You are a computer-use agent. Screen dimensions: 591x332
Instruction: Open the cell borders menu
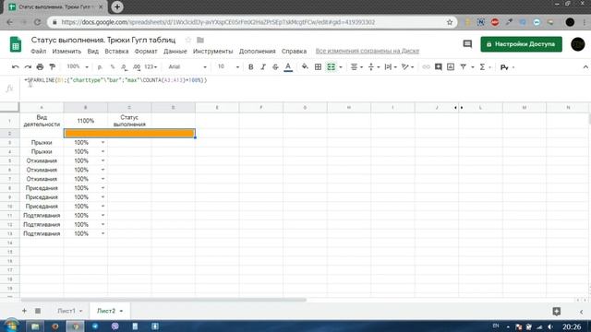coord(318,67)
